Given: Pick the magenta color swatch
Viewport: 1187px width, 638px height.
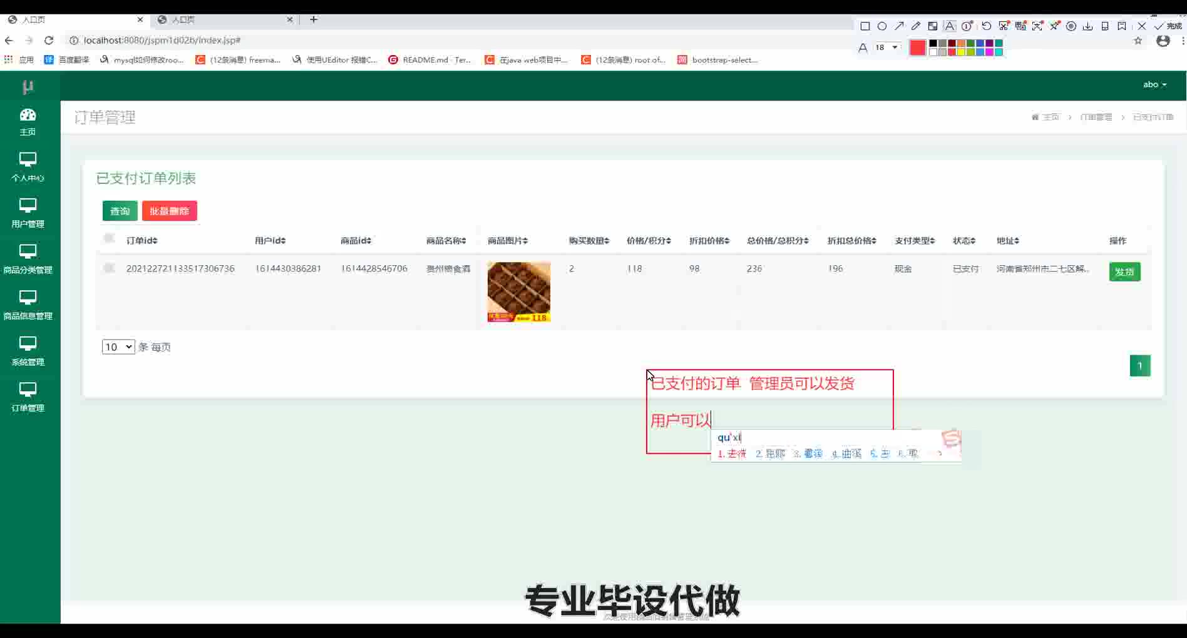Looking at the screenshot, I should (989, 52).
